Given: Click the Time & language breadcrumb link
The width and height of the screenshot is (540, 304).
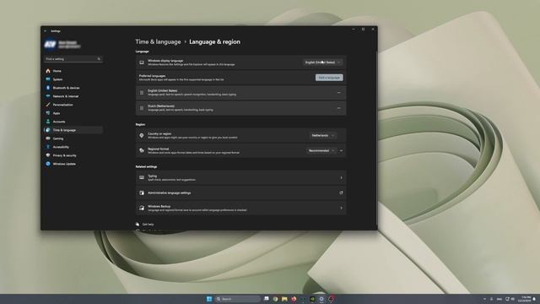Looking at the screenshot, I should (158, 41).
